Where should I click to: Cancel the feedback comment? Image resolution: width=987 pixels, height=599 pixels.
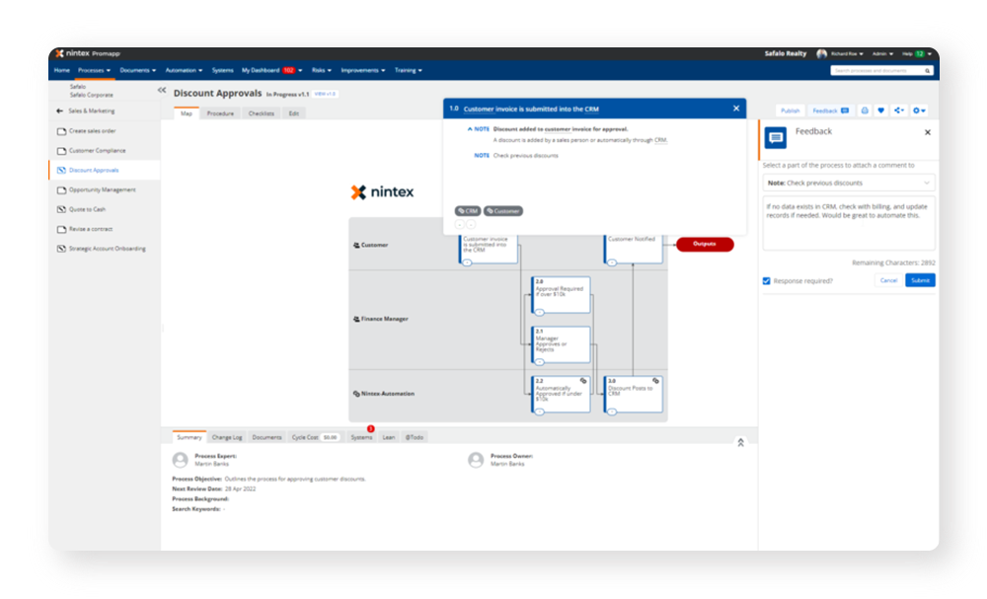click(888, 280)
